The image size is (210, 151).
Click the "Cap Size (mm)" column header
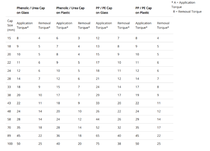10,25
